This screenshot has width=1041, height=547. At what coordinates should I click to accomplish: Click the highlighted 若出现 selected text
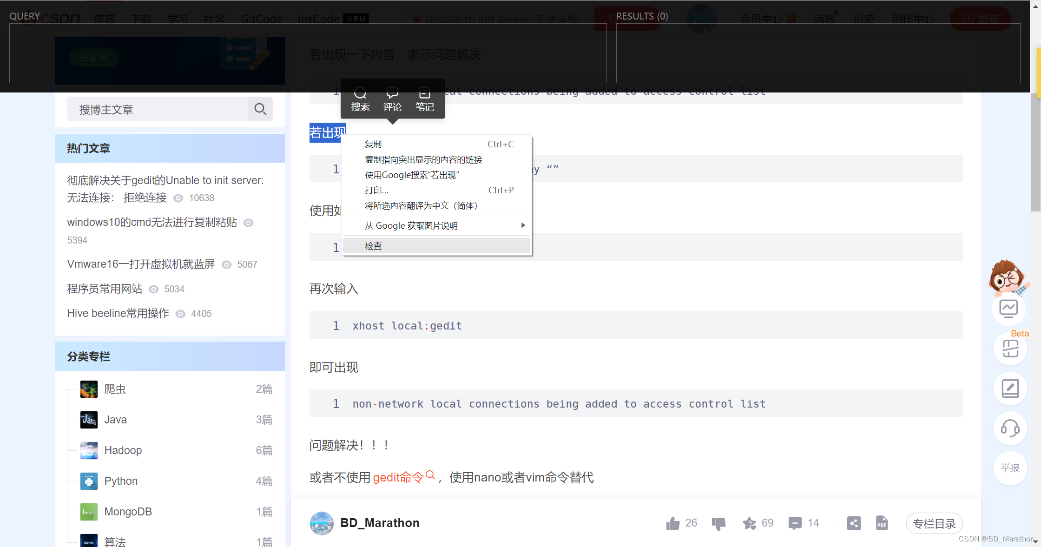(x=328, y=133)
